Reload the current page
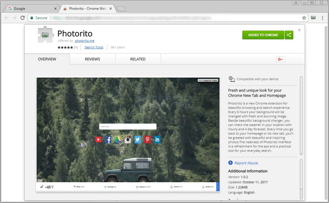 pyautogui.click(x=23, y=18)
